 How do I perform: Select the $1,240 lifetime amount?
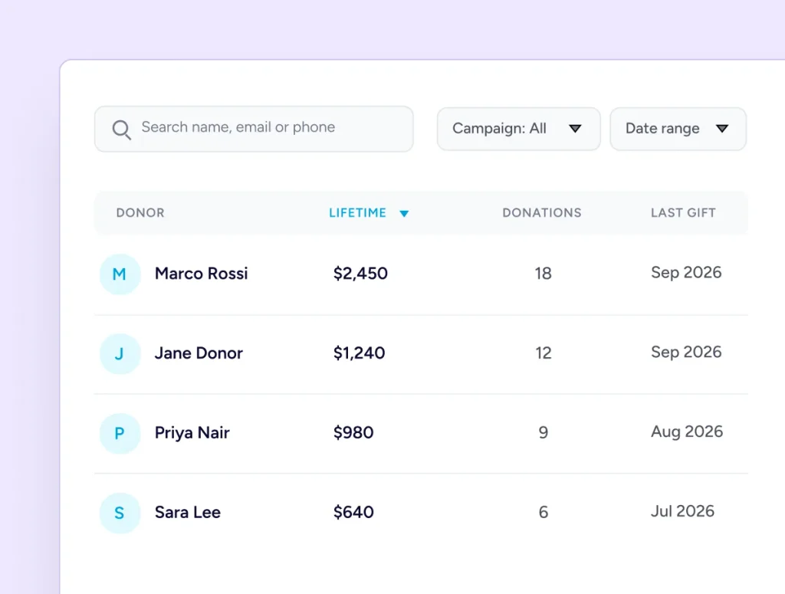coord(359,353)
